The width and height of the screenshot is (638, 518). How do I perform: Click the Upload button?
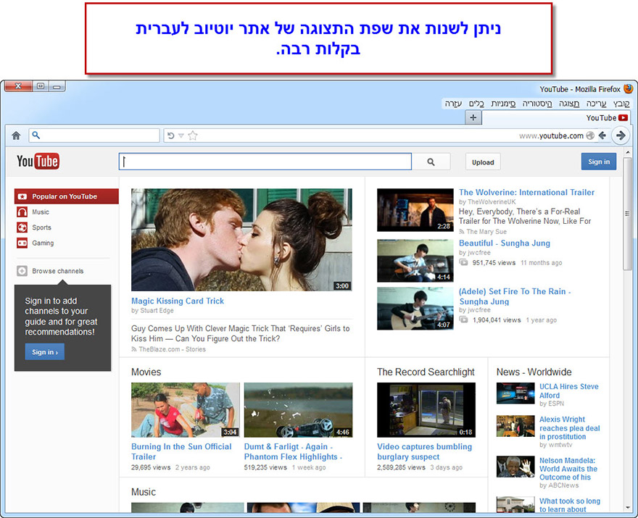pos(482,162)
